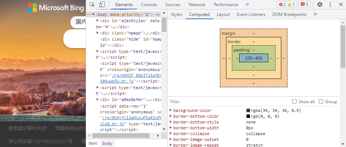
Task: Click the border-bottom-color black swatch
Action: pos(248,117)
